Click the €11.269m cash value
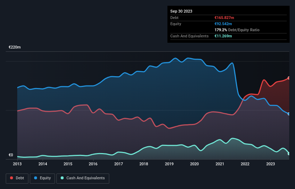 click(223, 36)
